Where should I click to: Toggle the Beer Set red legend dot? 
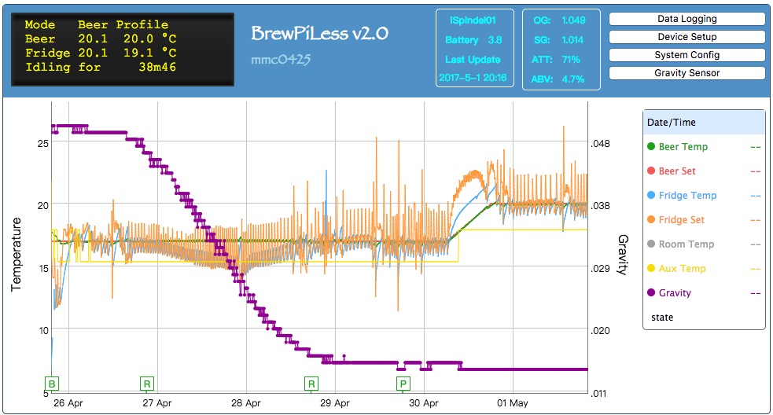pos(651,171)
